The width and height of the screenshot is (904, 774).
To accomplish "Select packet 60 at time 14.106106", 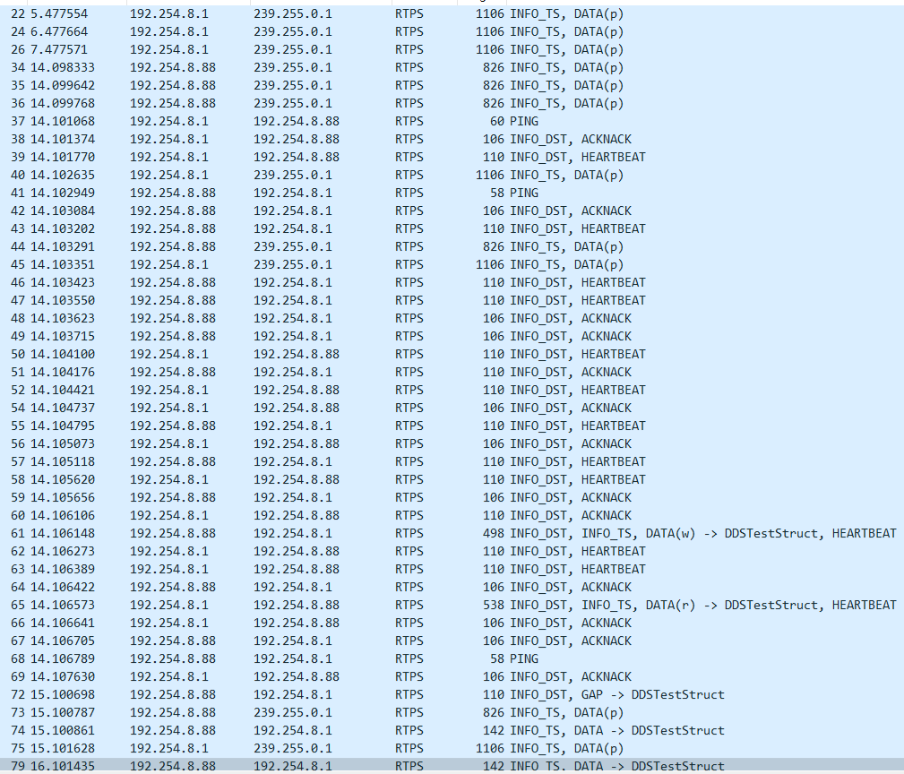I will coord(358,515).
